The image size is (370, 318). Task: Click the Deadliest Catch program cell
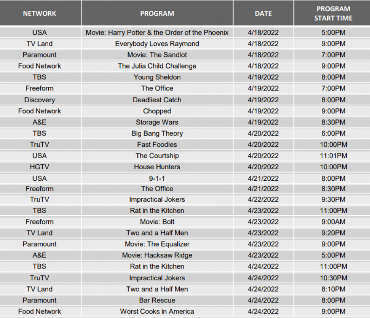point(157,100)
